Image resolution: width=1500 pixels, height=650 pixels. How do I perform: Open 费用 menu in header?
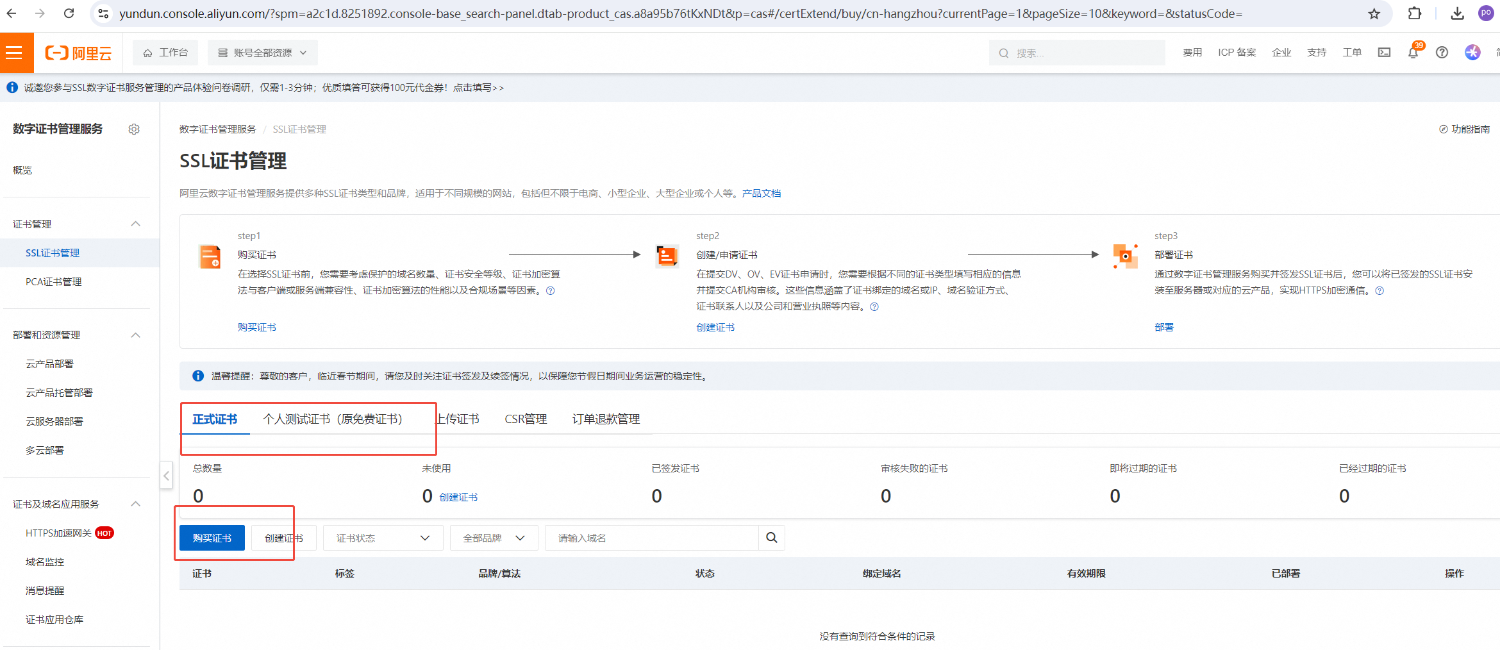pos(1192,53)
